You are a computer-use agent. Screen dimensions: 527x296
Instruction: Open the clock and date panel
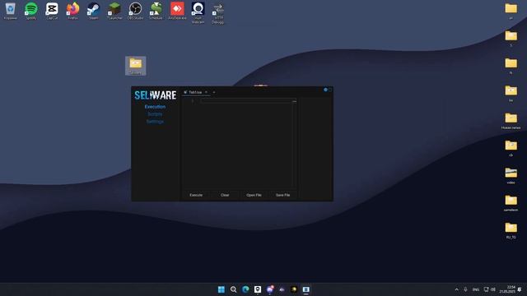click(507, 289)
